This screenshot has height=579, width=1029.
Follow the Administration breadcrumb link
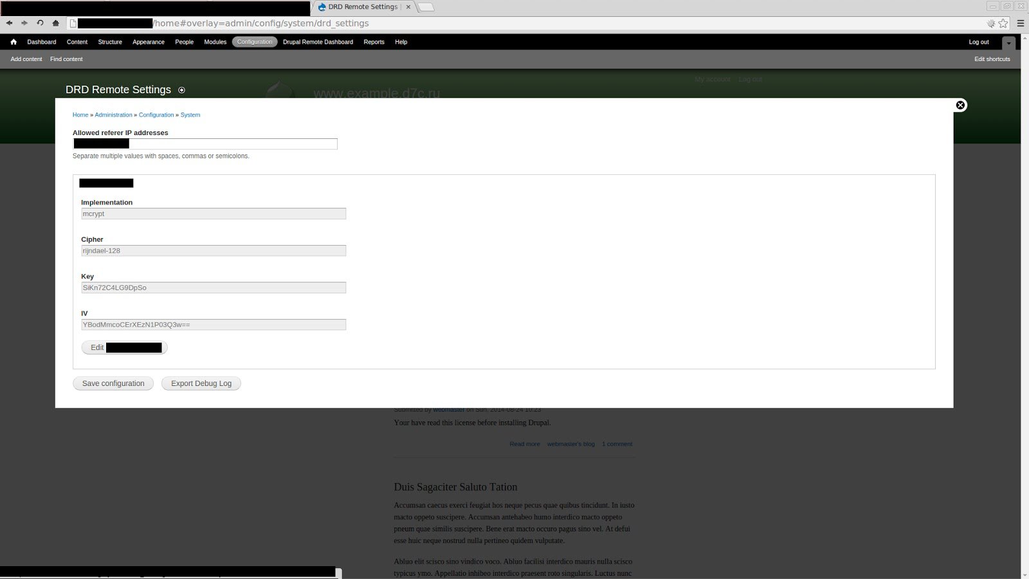113,115
